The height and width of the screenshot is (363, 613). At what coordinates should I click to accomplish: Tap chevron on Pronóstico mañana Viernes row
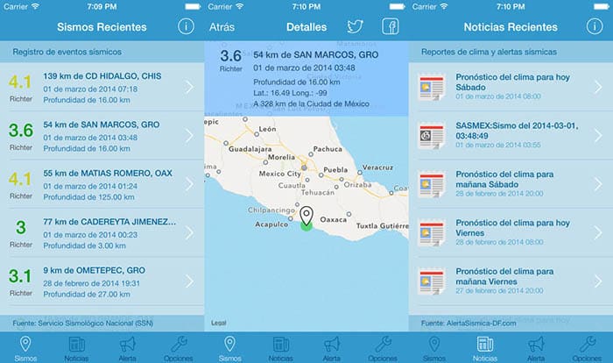click(x=598, y=281)
